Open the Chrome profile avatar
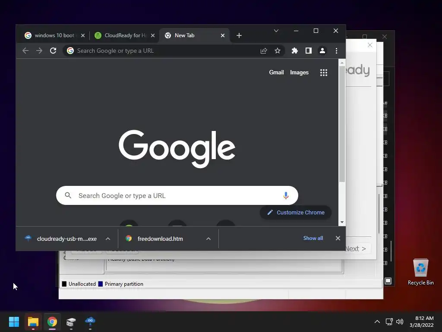442x332 pixels. point(322,51)
